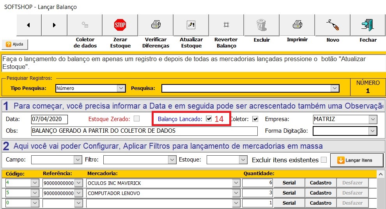The height and width of the screenshot is (209, 386).
Task: Expand the Forma Digitação dropdown
Action: coord(373,131)
